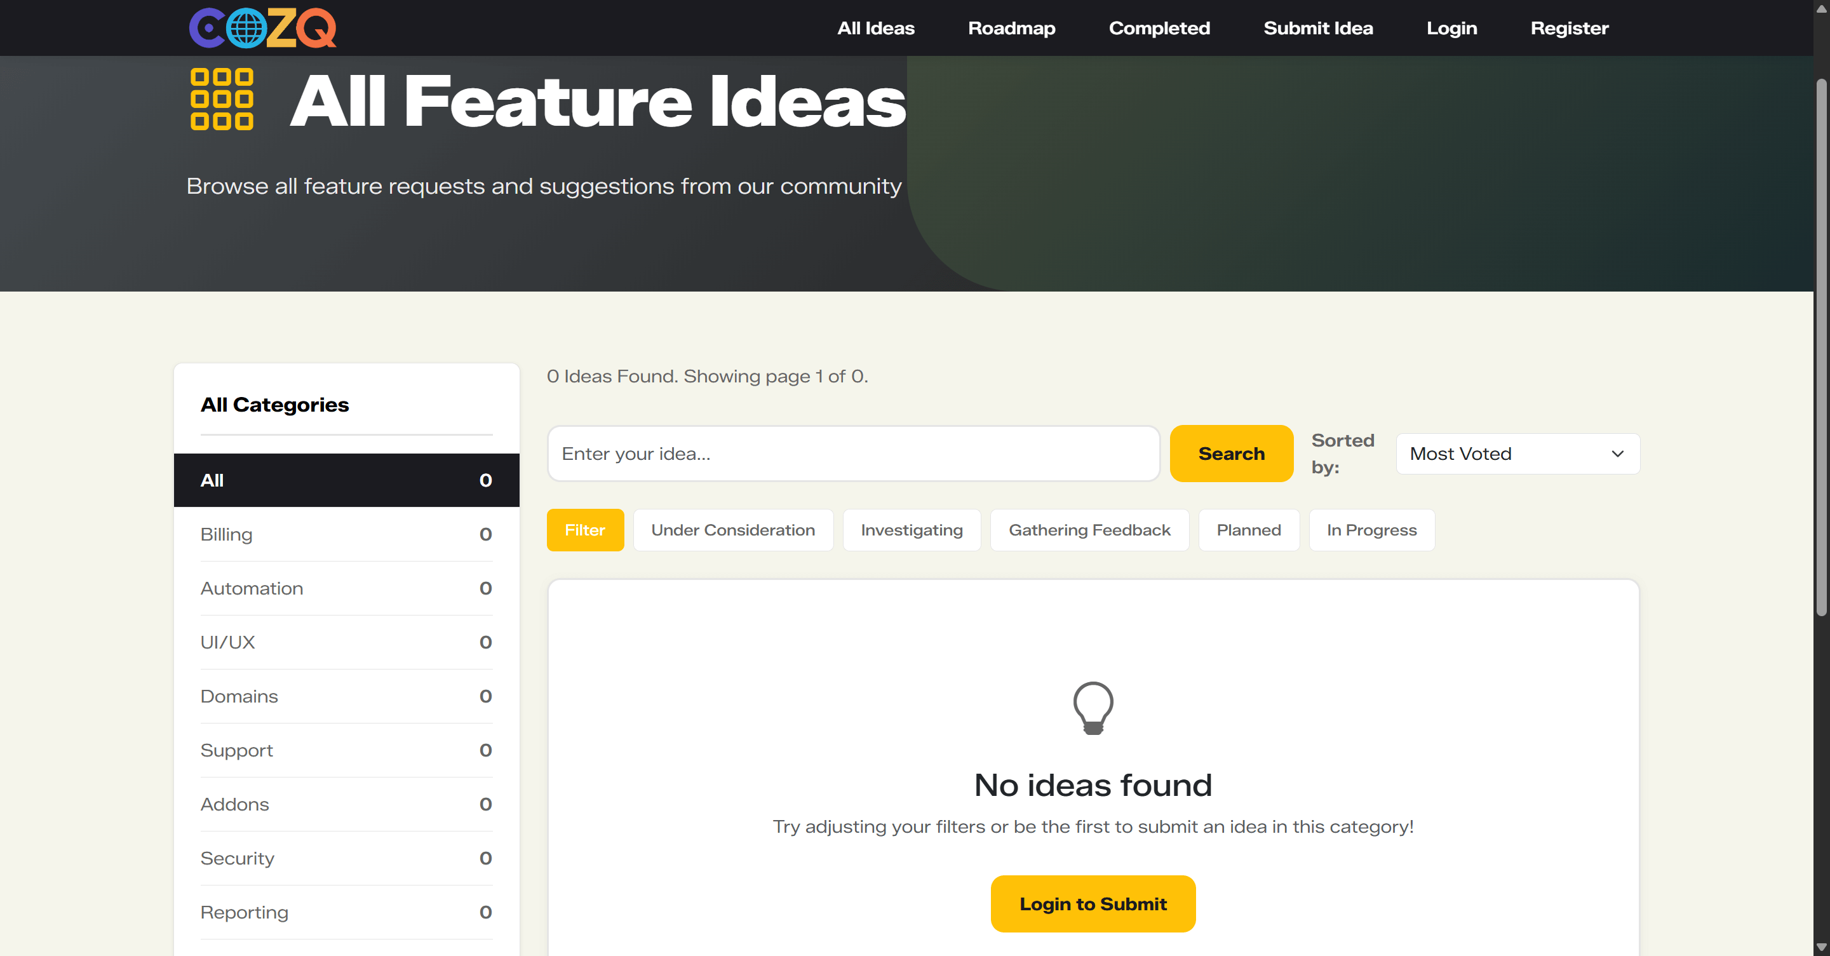Click the COZQ logo in header
This screenshot has width=1830, height=956.
click(x=262, y=28)
